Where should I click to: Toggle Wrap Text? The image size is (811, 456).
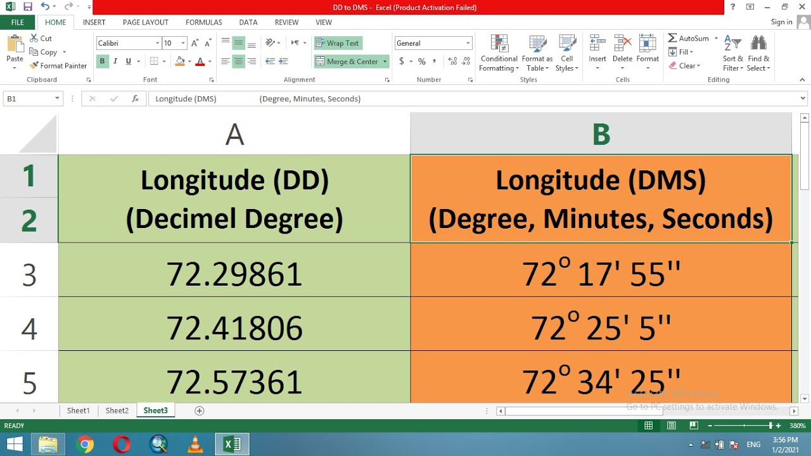click(x=338, y=43)
